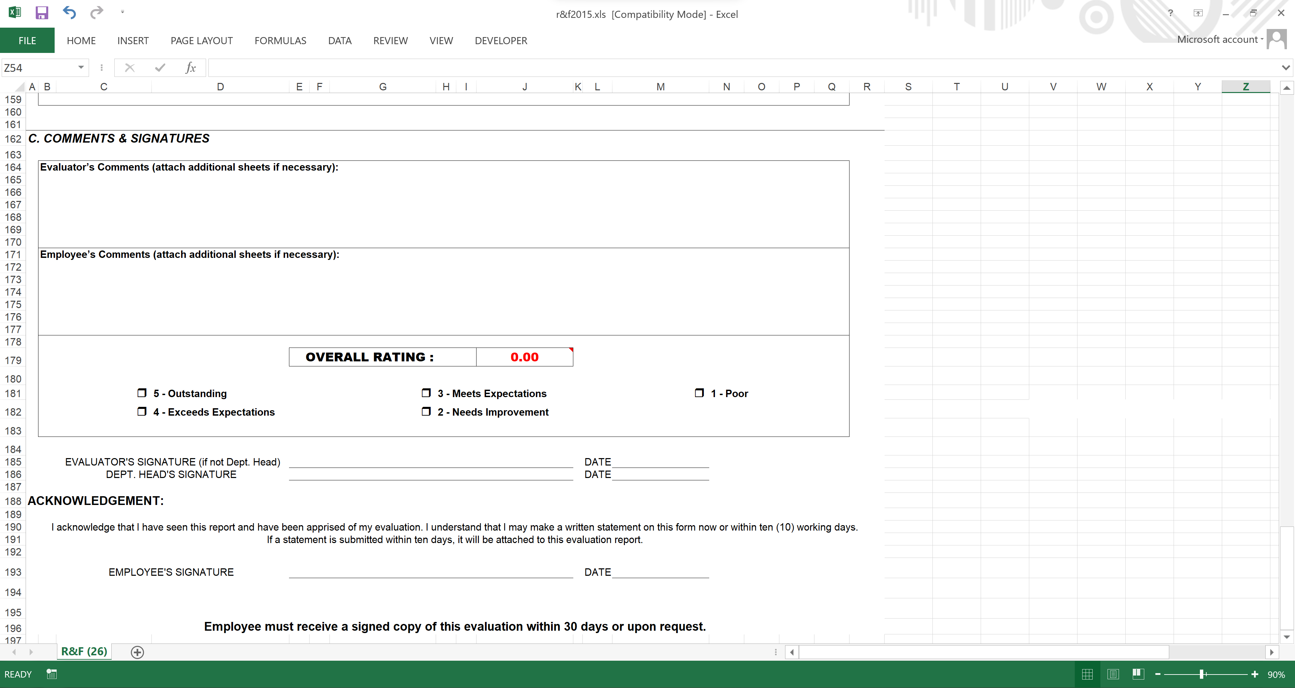
Task: Click the zoom slider handle
Action: coord(1202,674)
